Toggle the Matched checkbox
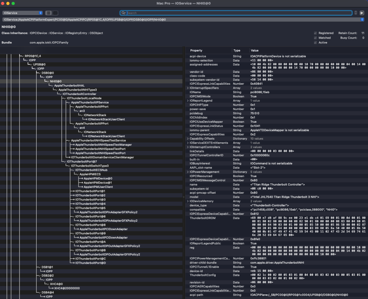The width and height of the screenshot is (368, 299). tap(315, 38)
